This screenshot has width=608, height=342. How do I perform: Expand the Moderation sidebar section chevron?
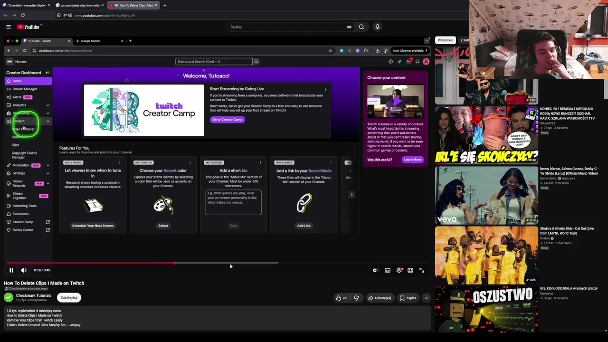(x=47, y=165)
